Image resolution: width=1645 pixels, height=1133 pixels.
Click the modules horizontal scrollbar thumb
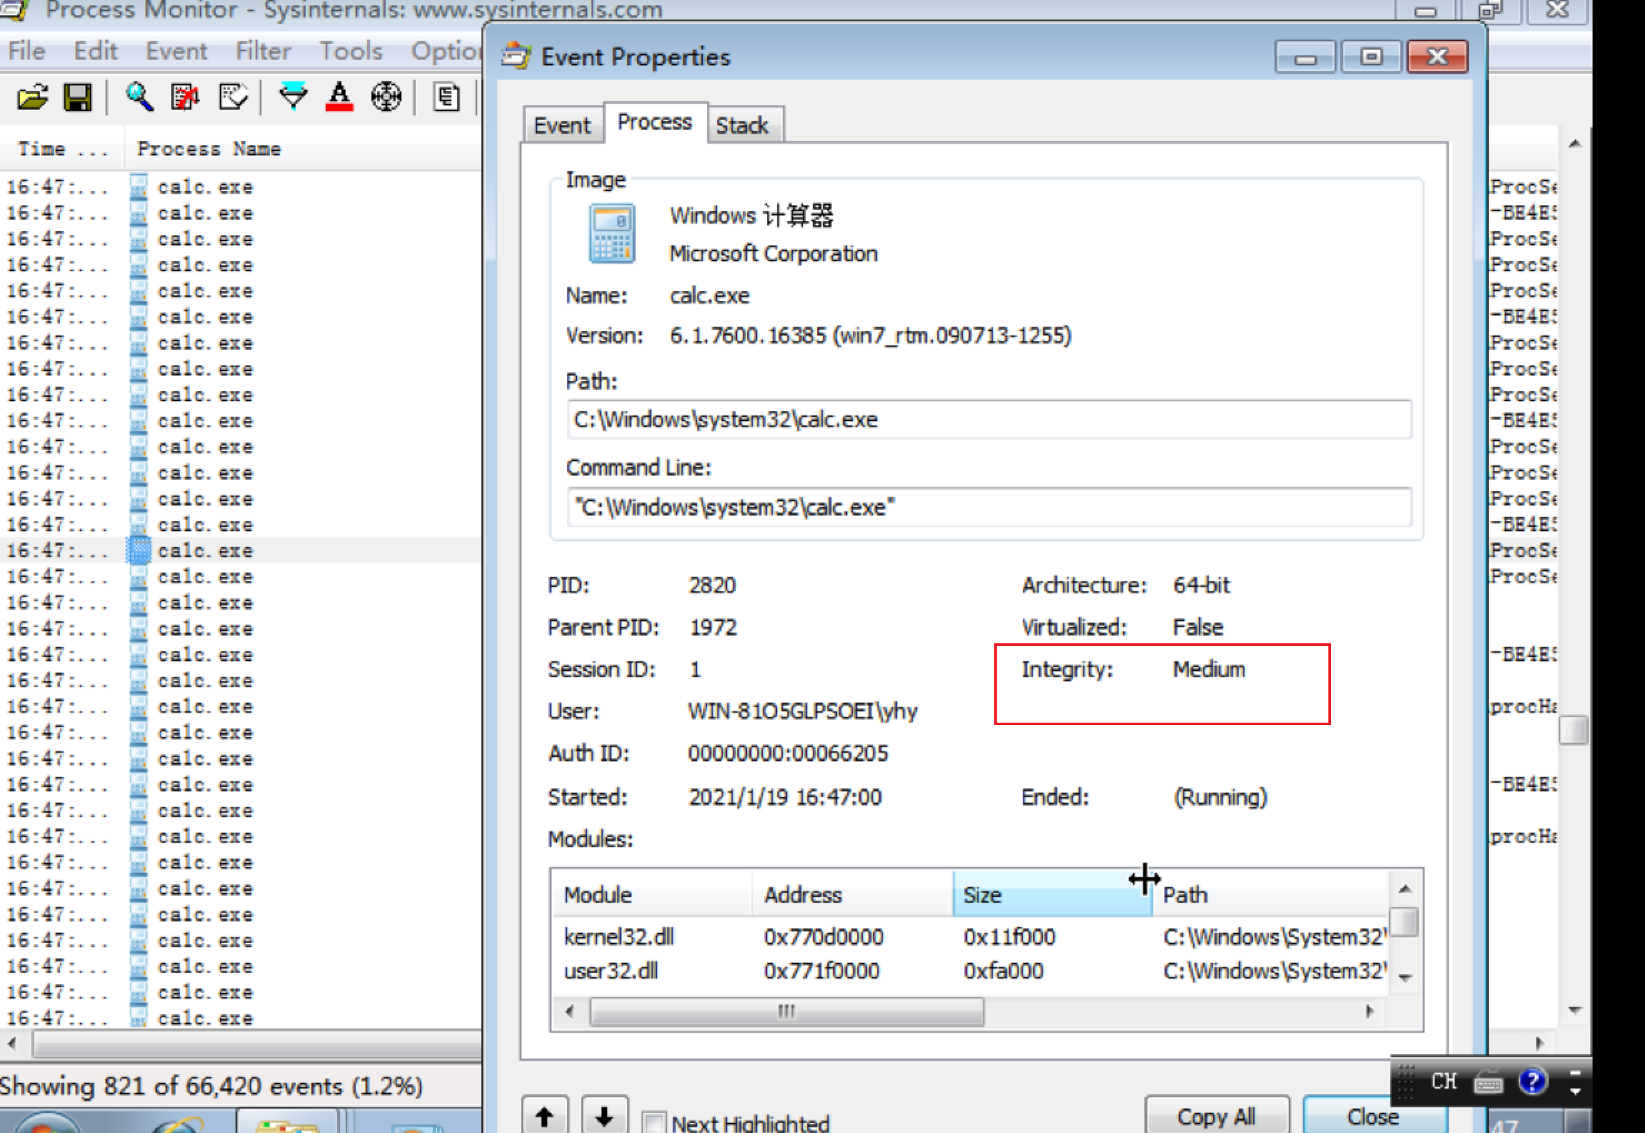click(x=786, y=1011)
